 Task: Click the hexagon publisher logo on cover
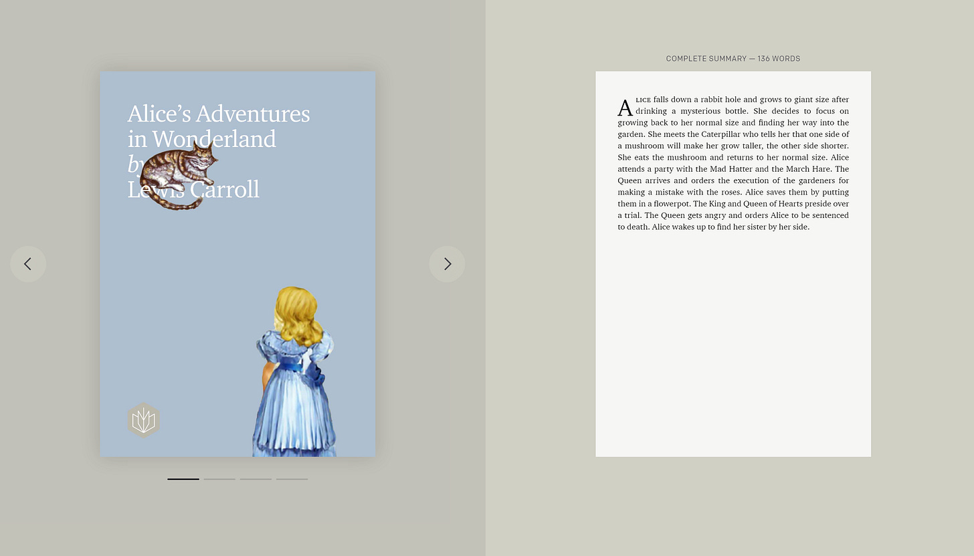(144, 420)
